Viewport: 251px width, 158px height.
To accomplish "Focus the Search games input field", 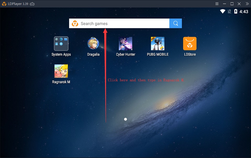I will pos(119,23).
